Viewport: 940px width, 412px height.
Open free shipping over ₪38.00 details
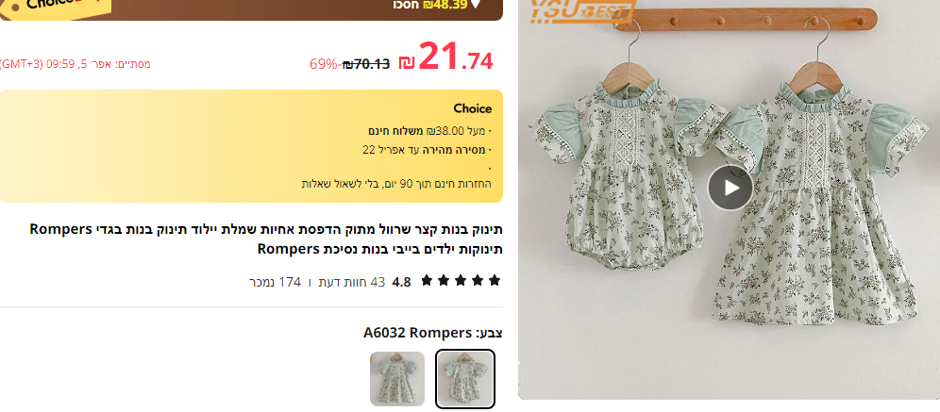429,130
